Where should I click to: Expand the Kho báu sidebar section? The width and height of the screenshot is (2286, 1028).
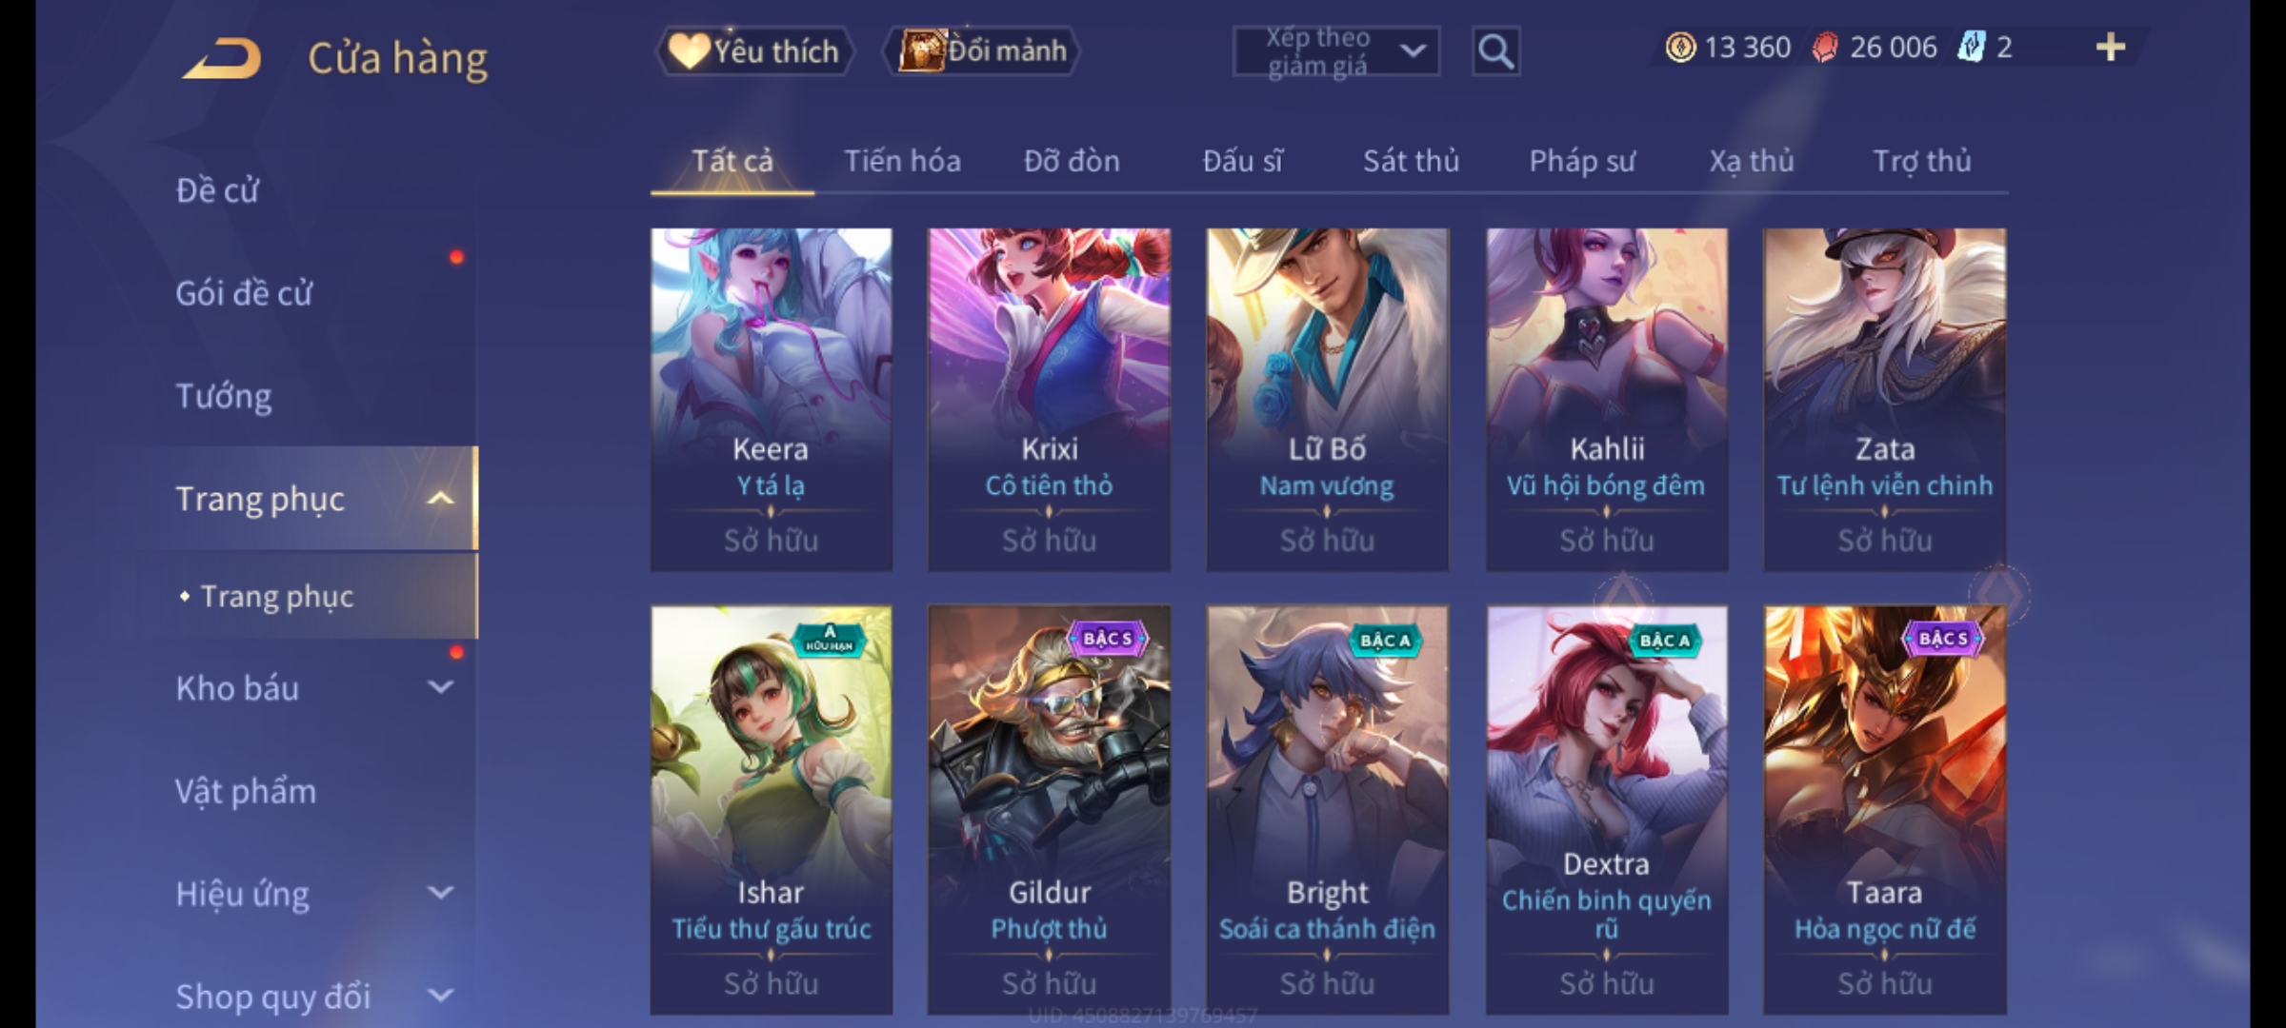[x=440, y=687]
